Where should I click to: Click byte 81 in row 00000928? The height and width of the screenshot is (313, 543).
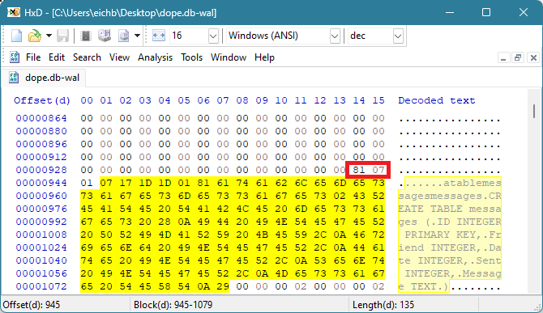click(359, 170)
